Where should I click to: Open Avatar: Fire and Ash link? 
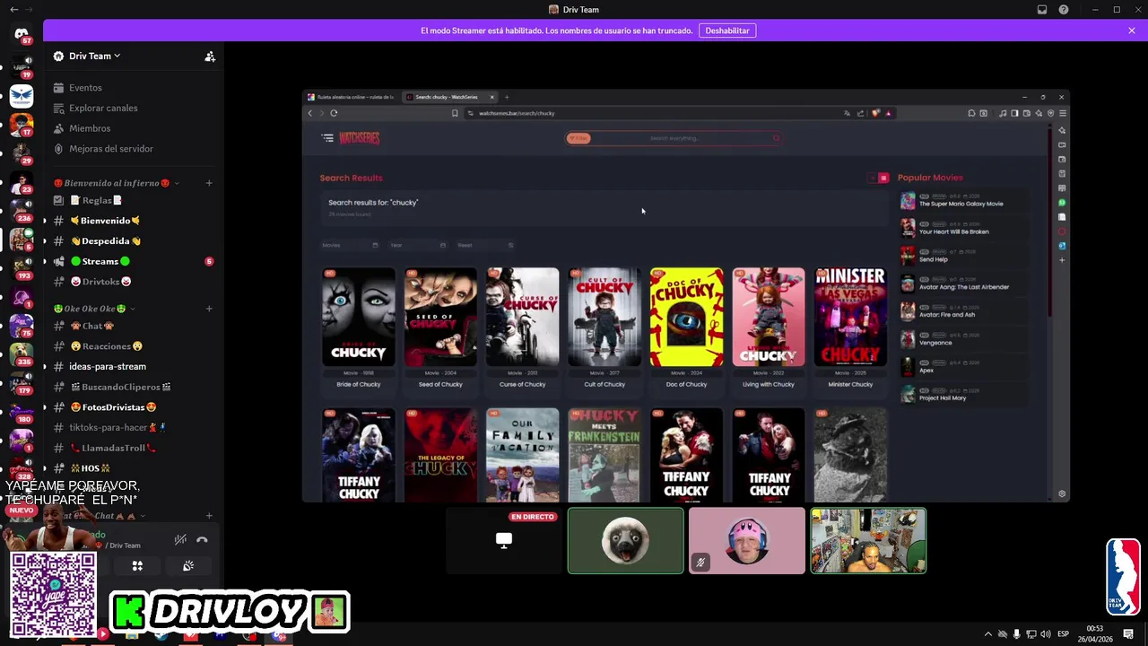(x=946, y=315)
